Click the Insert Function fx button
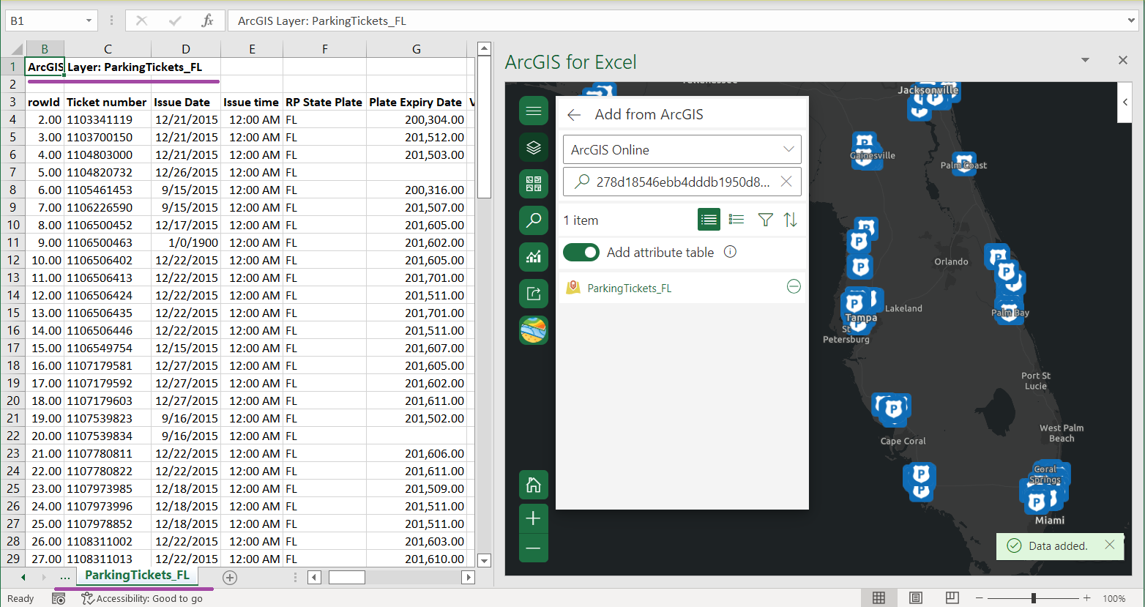This screenshot has height=607, width=1145. click(x=207, y=21)
